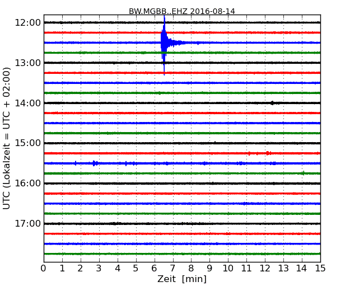Click the x-axis tick label 14
Image resolution: width=364 pixels, height=291 pixels.
click(x=302, y=269)
